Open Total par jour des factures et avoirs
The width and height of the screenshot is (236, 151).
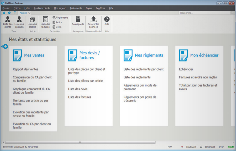[198, 87]
